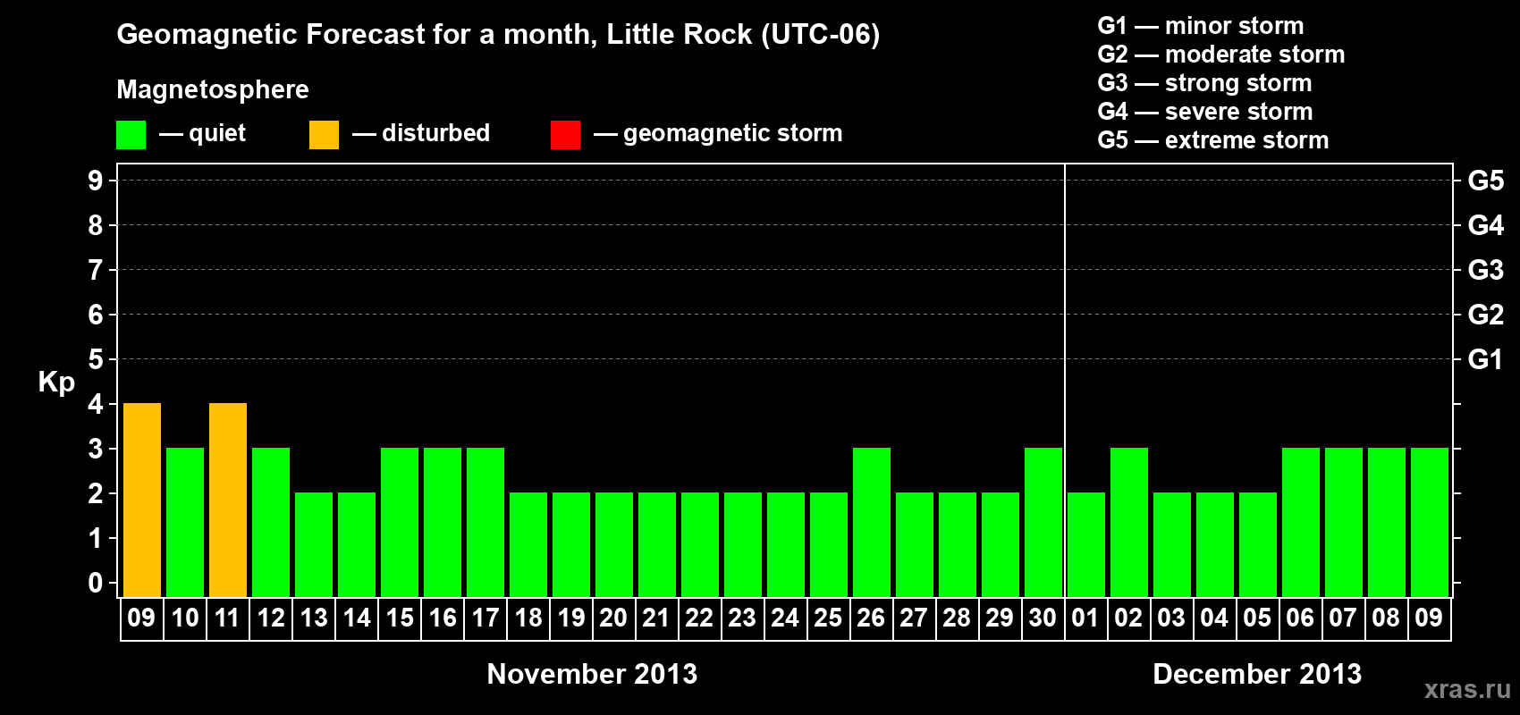The width and height of the screenshot is (1520, 715).
Task: Click date label 16 on the axis
Action: (443, 618)
